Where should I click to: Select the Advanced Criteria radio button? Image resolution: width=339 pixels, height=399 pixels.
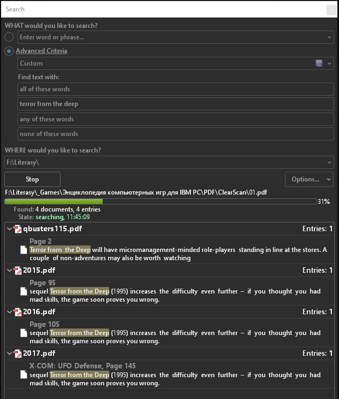[x=9, y=51]
